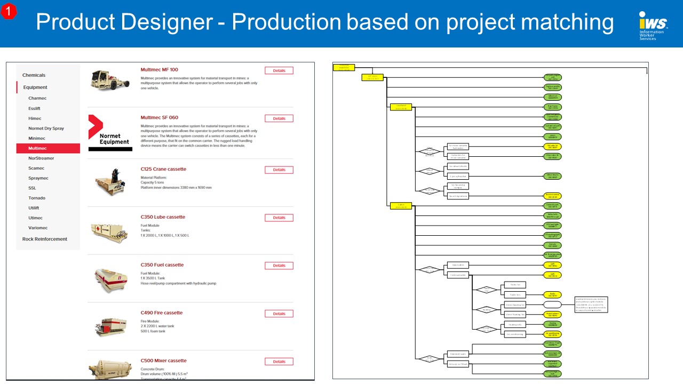Select Tornado in the equipment list
The image size is (683, 384).
pyautogui.click(x=37, y=198)
